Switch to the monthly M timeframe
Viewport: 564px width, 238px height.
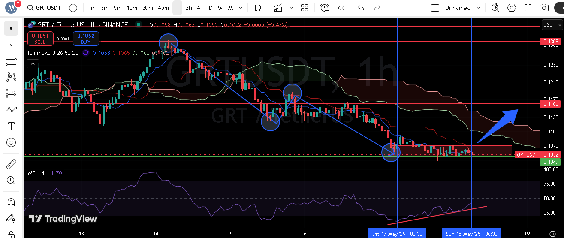[x=230, y=8]
